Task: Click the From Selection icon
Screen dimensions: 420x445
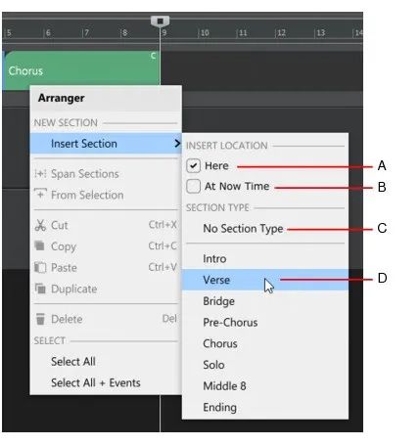Action: 40,194
